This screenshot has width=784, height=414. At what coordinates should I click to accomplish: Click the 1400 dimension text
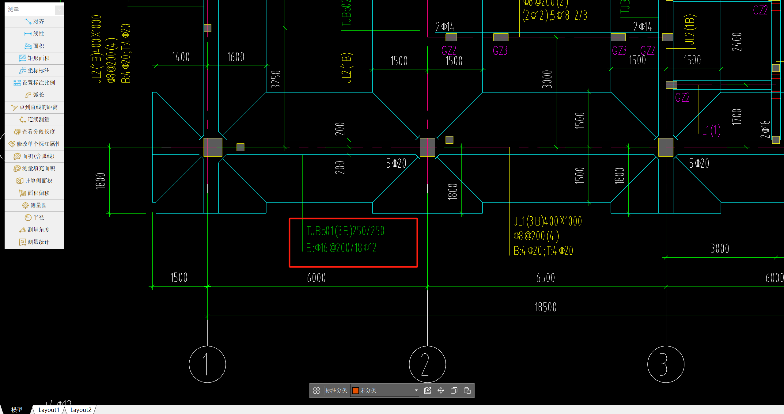(x=181, y=57)
